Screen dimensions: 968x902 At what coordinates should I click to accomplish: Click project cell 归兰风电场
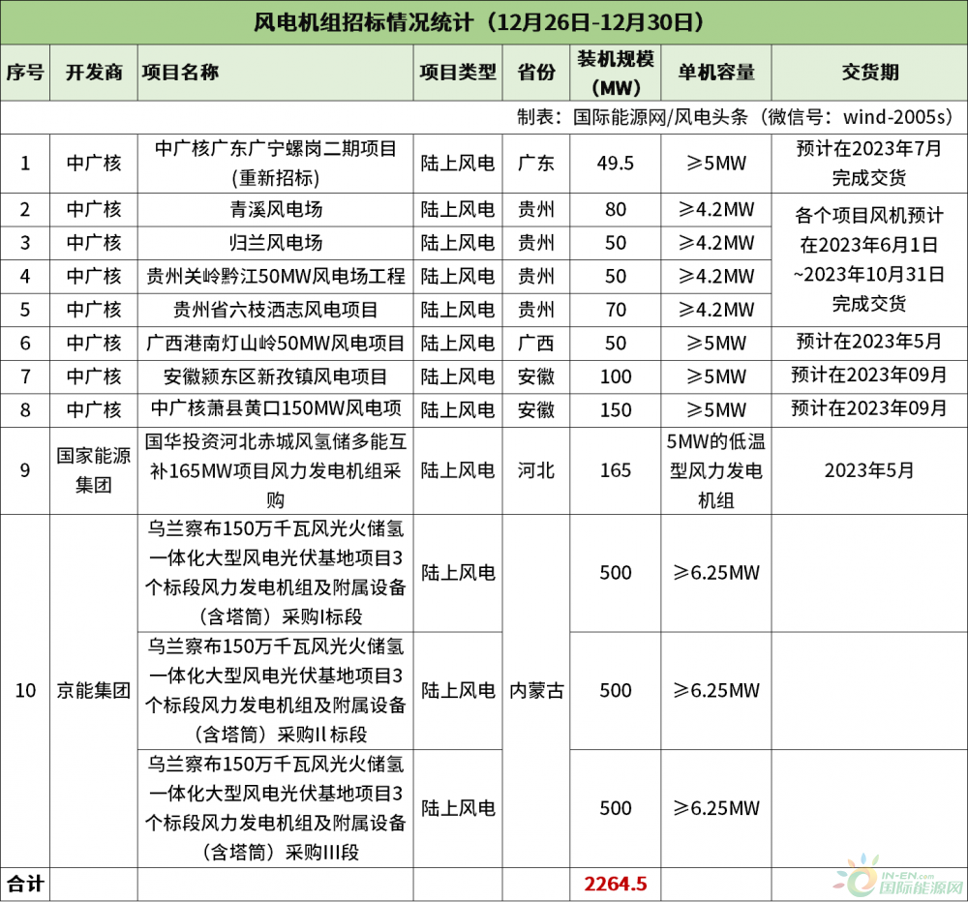click(275, 243)
